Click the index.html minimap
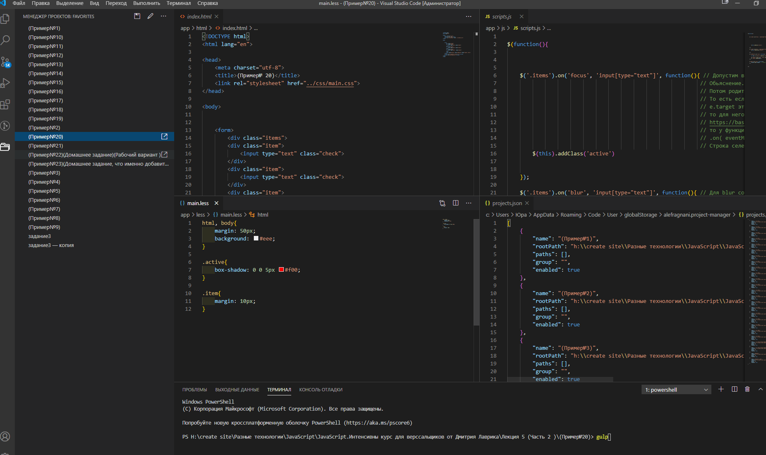This screenshot has height=455, width=766. click(457, 44)
